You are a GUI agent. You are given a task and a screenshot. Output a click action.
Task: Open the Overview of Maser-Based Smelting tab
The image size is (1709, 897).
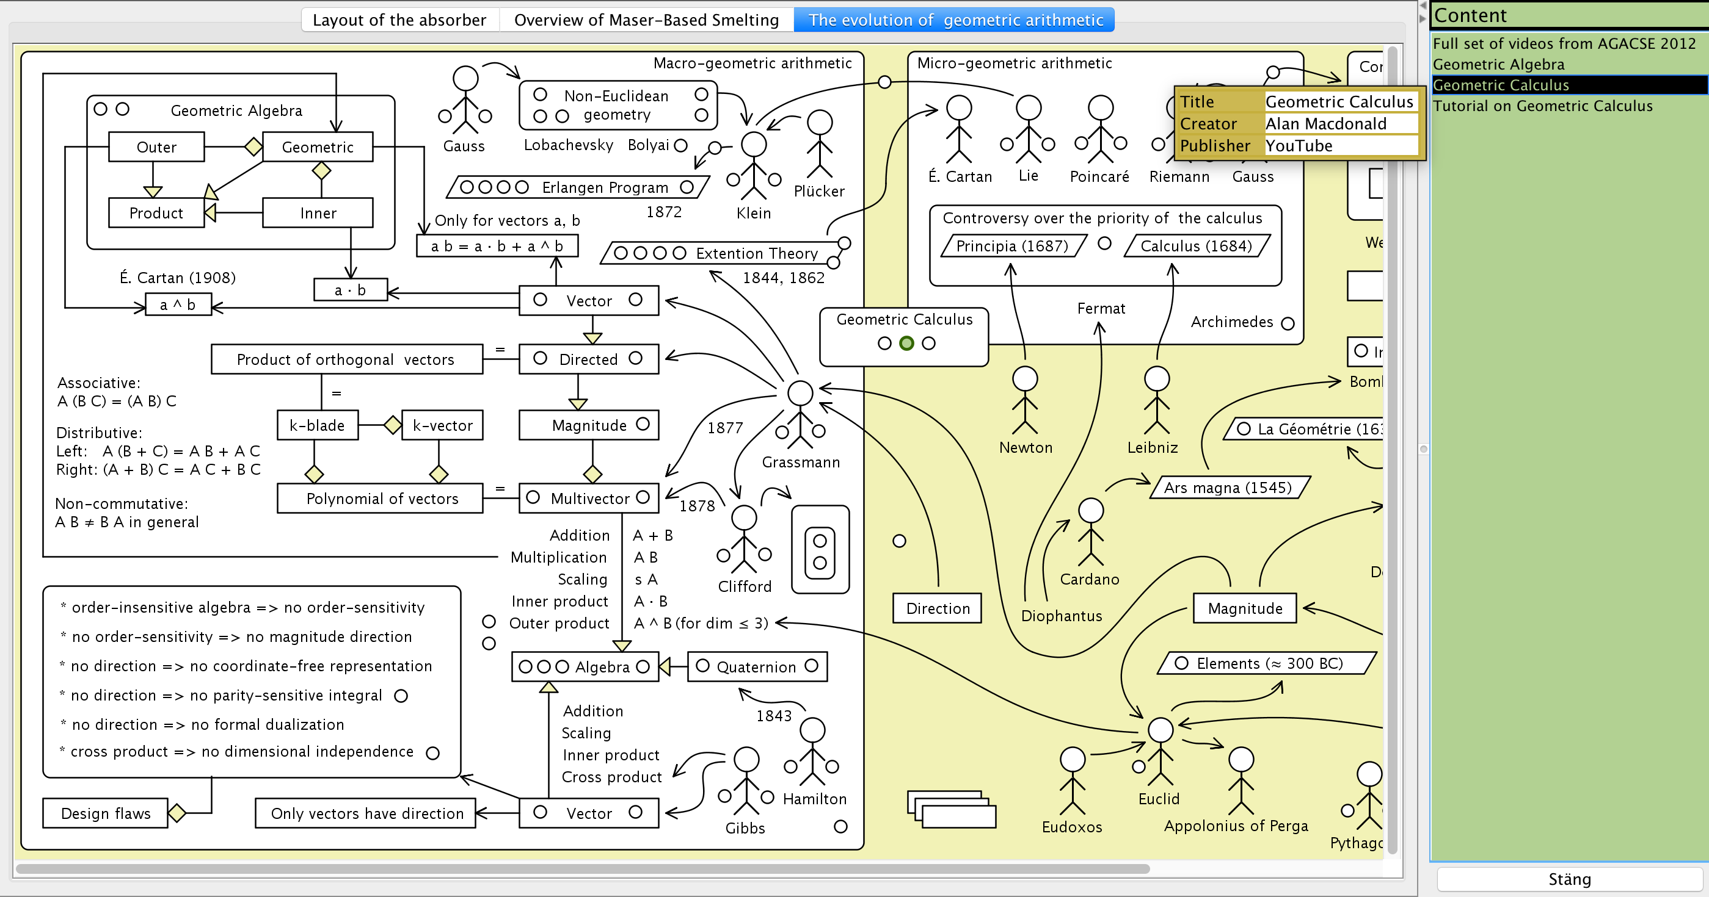(646, 20)
